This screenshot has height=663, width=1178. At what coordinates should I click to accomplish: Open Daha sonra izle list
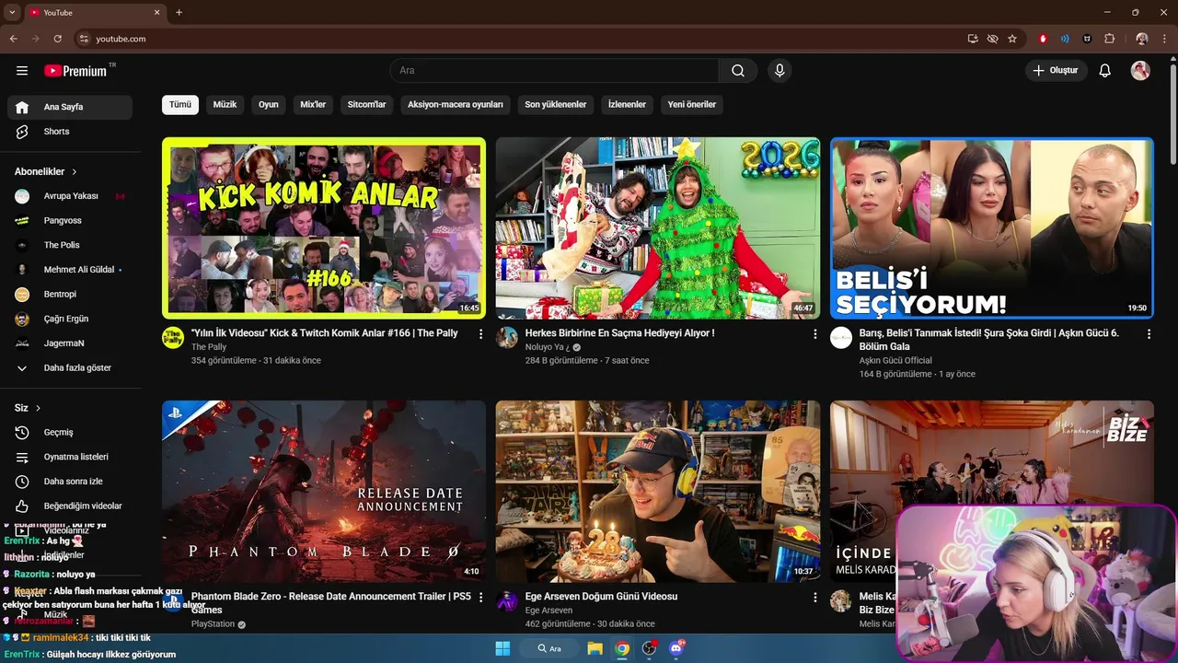click(70, 482)
